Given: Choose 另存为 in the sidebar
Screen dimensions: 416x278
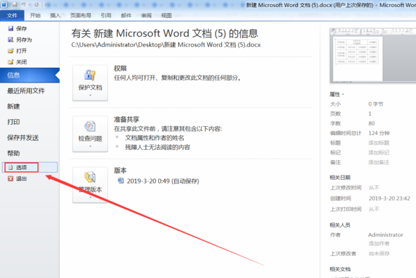Looking at the screenshot, I should coord(20,40).
